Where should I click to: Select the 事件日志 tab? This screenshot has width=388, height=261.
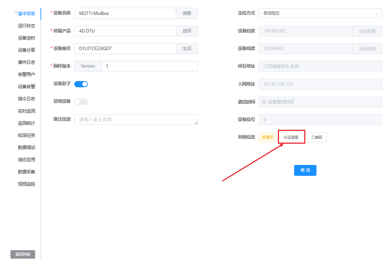pos(26,62)
